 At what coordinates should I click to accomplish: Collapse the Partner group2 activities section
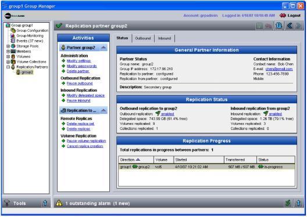103,48
